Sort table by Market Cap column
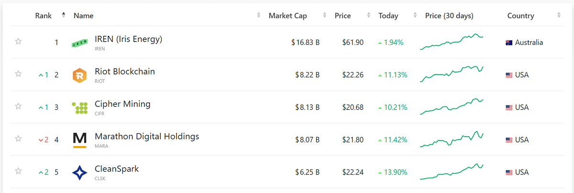The width and height of the screenshot is (574, 193). 287,16
